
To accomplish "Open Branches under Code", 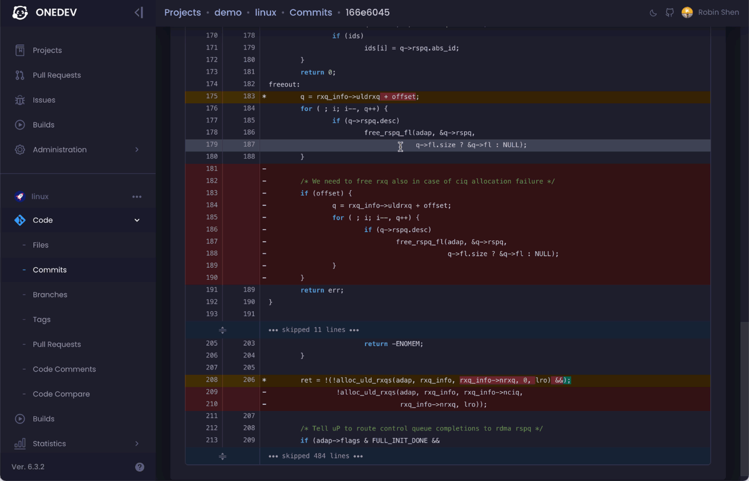I will [x=50, y=295].
